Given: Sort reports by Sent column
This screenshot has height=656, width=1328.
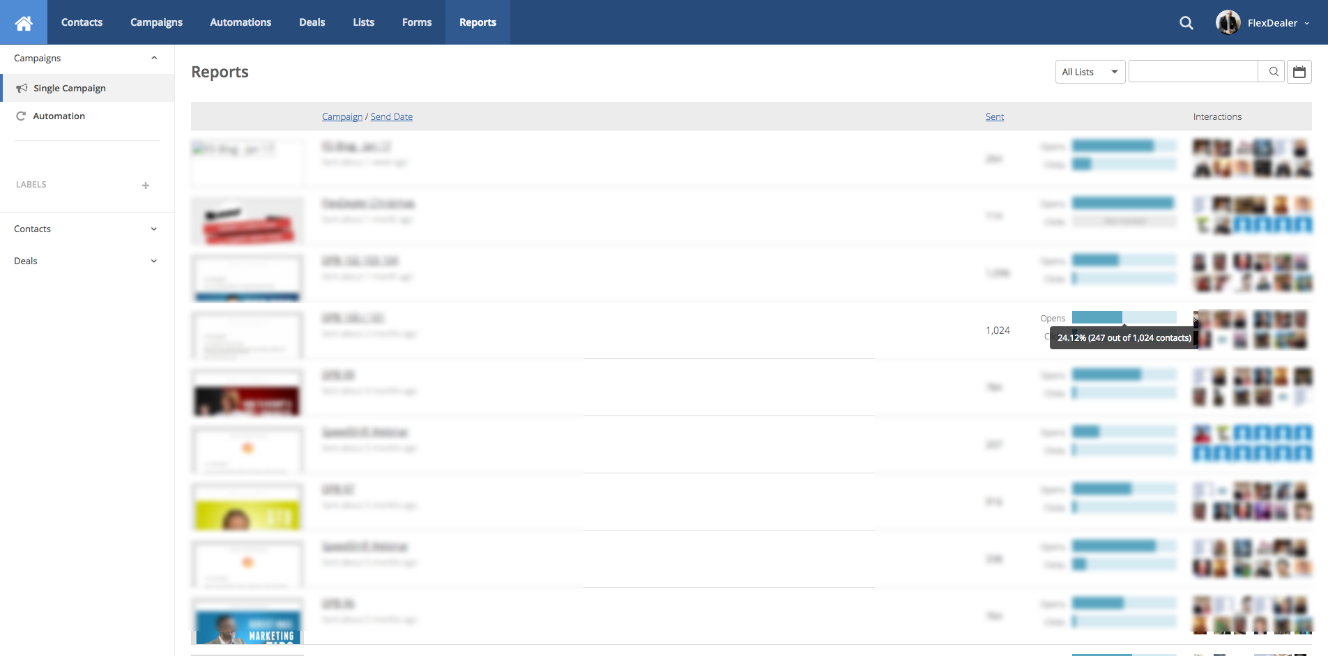Looking at the screenshot, I should click(994, 117).
